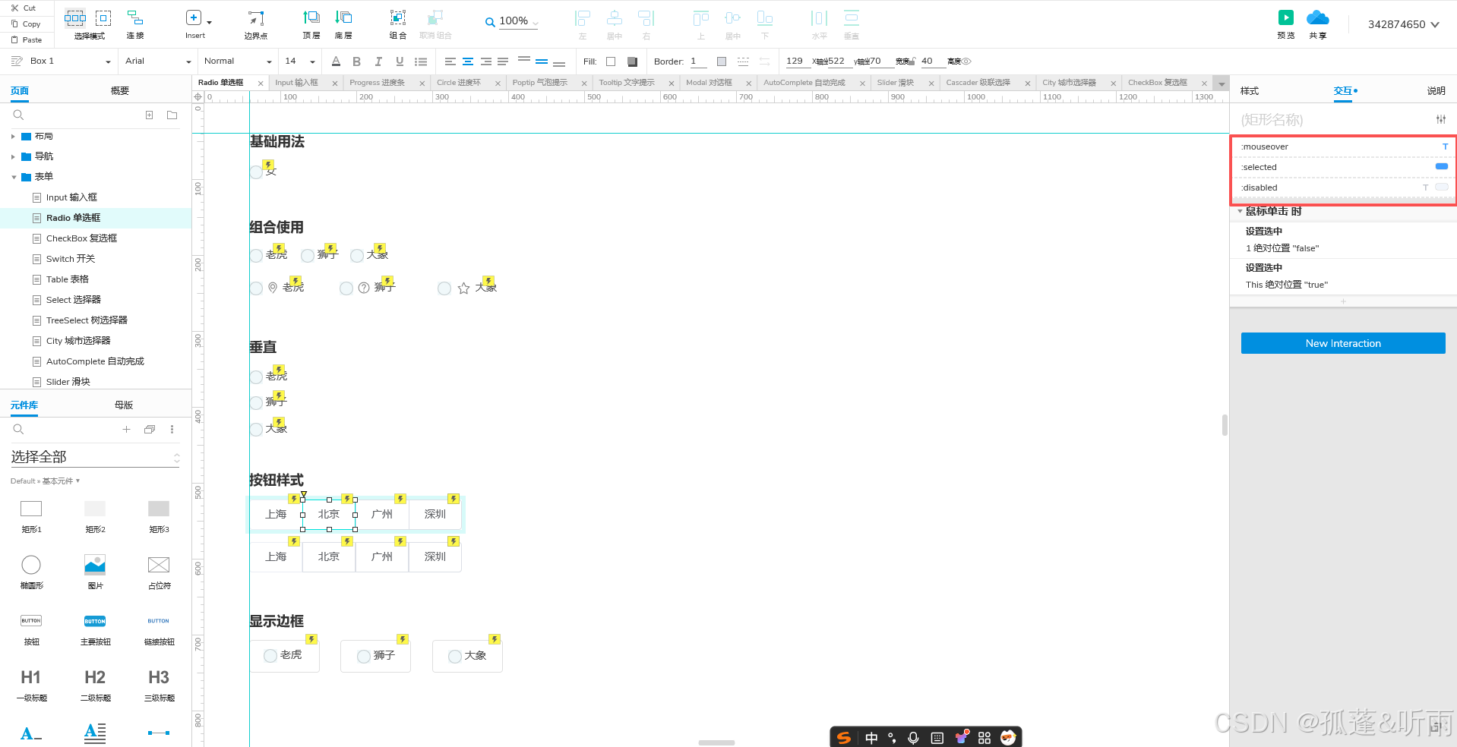Click the selected 北京 button on canvas
1457x747 pixels.
click(x=329, y=515)
